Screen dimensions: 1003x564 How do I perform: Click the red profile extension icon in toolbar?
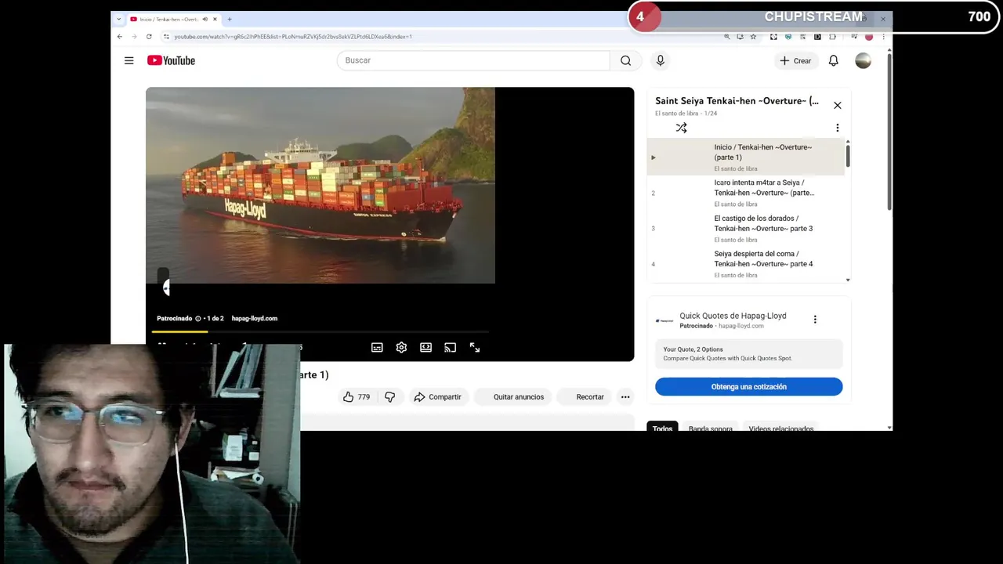pos(868,36)
